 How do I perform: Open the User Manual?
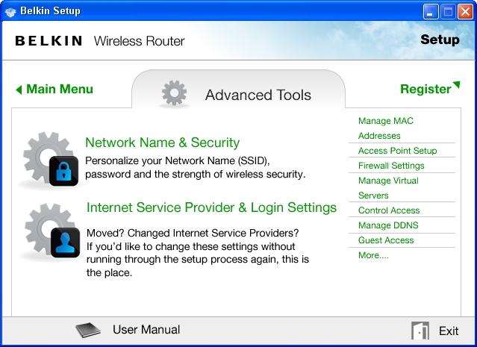point(146,330)
